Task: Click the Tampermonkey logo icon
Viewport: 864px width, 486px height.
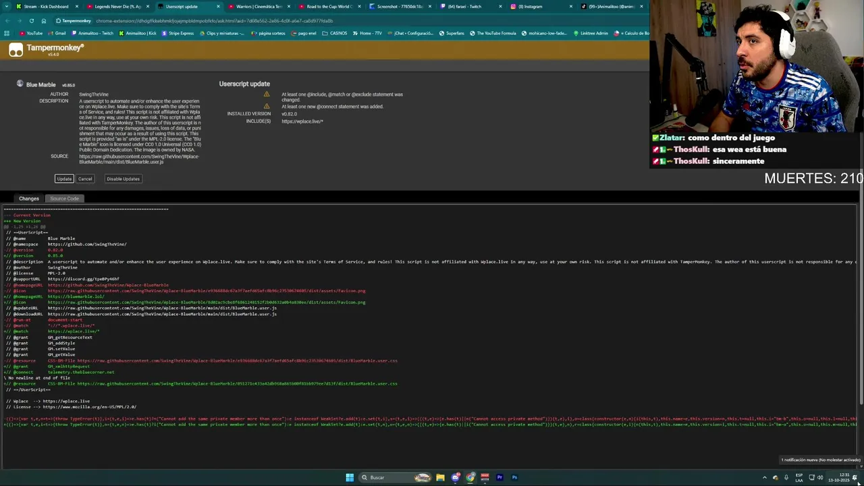Action: (16, 49)
